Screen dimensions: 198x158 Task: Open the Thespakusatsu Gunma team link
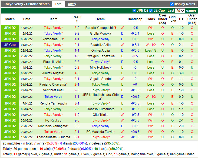pos(53,137)
